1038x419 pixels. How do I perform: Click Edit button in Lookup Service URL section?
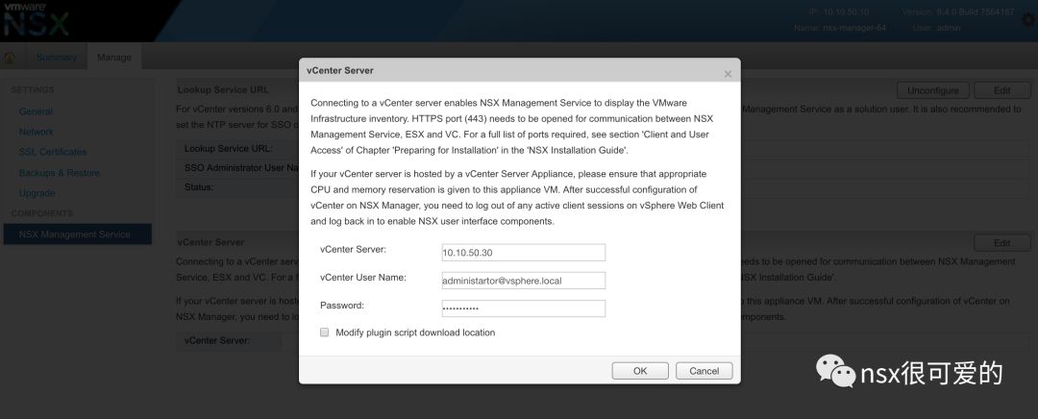[1002, 90]
